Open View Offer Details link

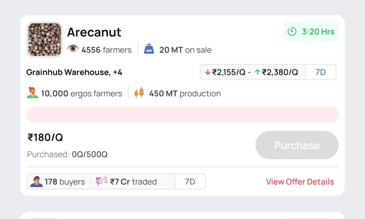pos(300,182)
